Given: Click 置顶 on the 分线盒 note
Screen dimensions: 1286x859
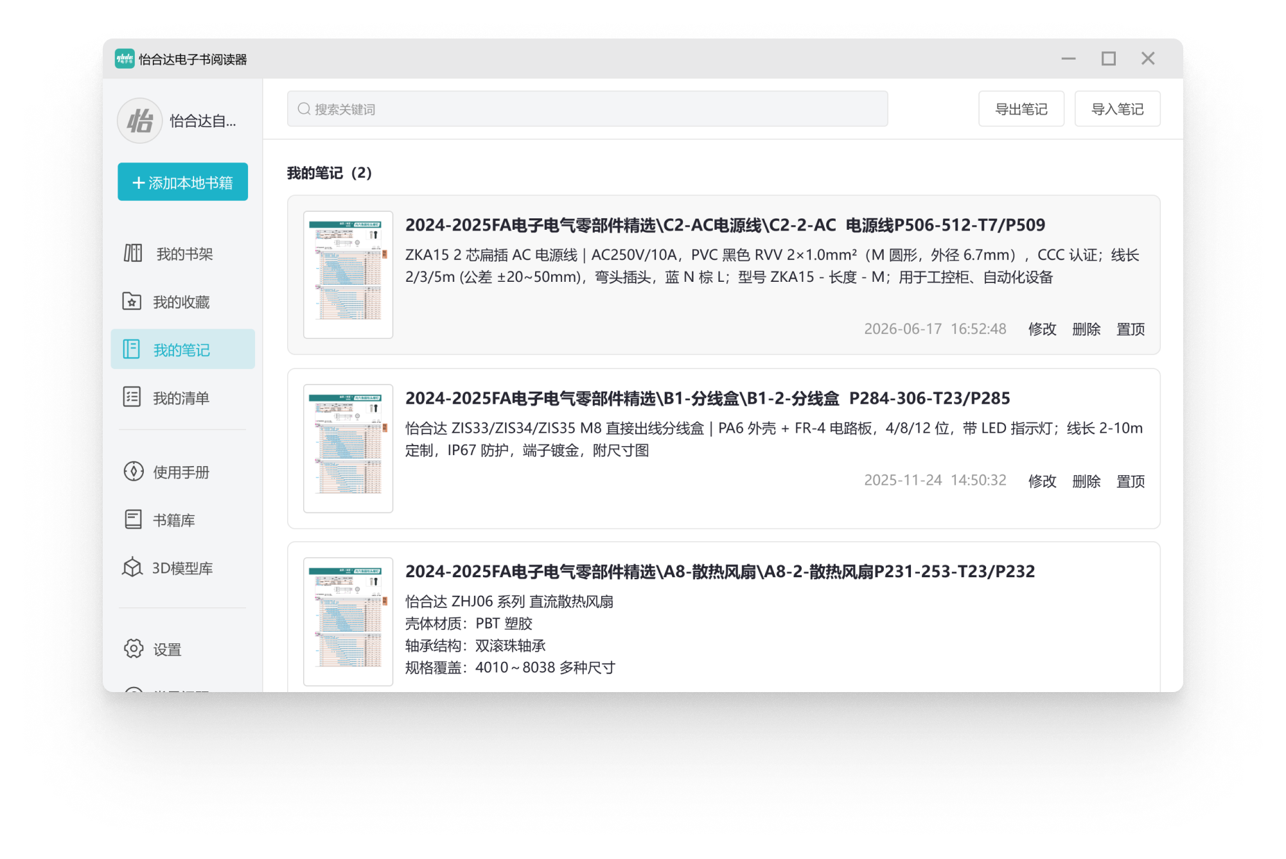Looking at the screenshot, I should [1131, 481].
